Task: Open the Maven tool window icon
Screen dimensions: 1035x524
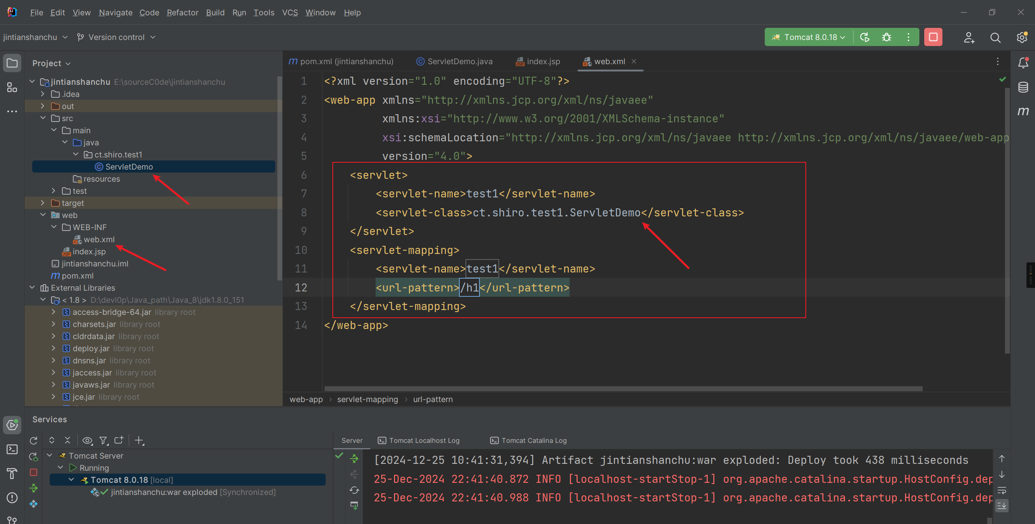Action: click(1023, 111)
